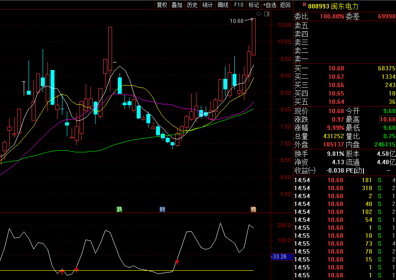The height and width of the screenshot is (280, 396).
Task: Click the 返回 back button
Action: pos(285,5)
